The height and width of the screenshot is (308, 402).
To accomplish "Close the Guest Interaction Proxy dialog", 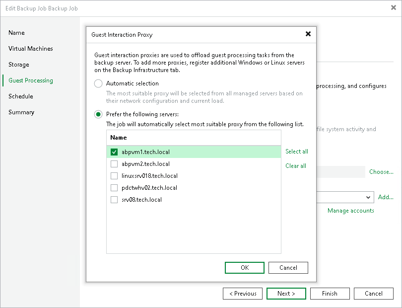I will 308,34.
